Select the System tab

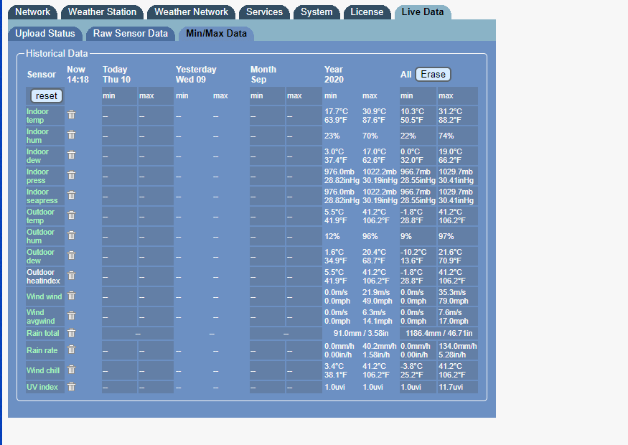click(317, 12)
